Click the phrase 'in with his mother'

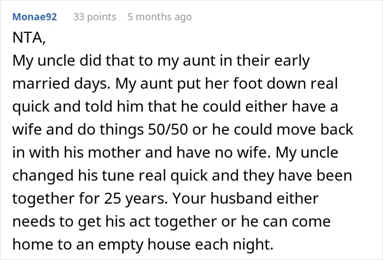[76, 153]
